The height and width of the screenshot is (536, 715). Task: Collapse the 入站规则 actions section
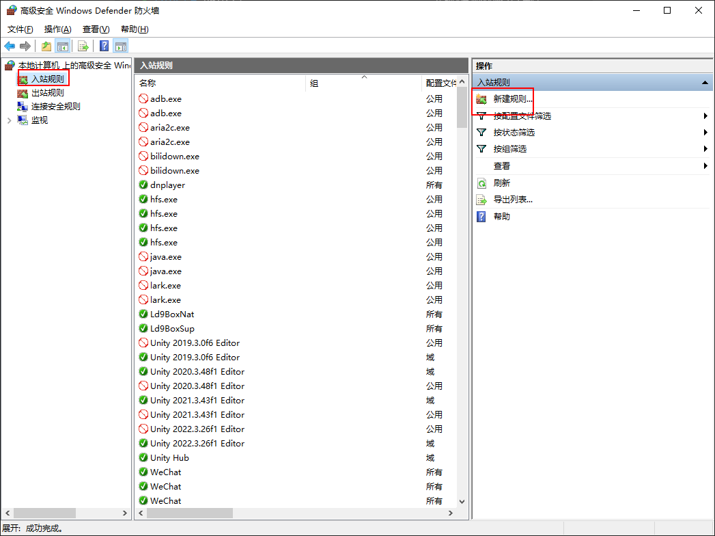coord(705,83)
